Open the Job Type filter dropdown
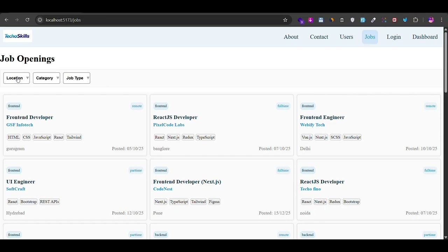Screen dimensions: 448x252 coord(77,78)
